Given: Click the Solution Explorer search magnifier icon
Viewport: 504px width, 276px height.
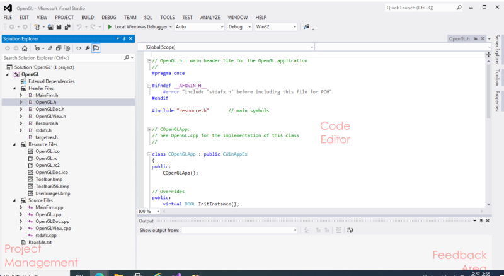Looking at the screenshot, I should point(127,58).
